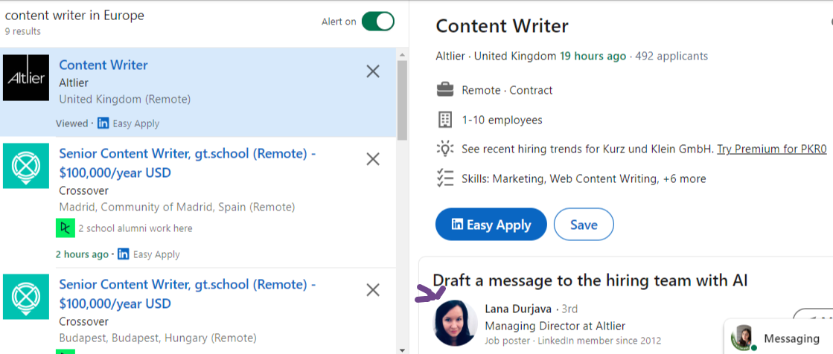
Task: Open Lana Durjava's profile photo
Action: tap(456, 324)
